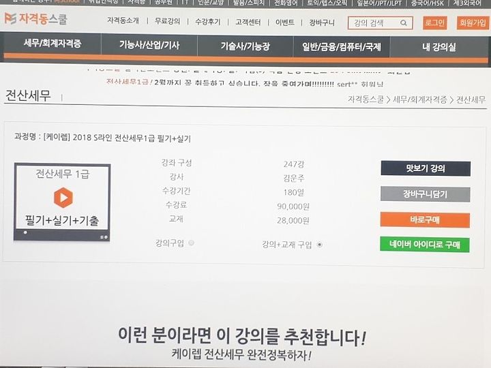The width and height of the screenshot is (491, 368).
Task: Open the 수강후기 menu
Action: (208, 22)
